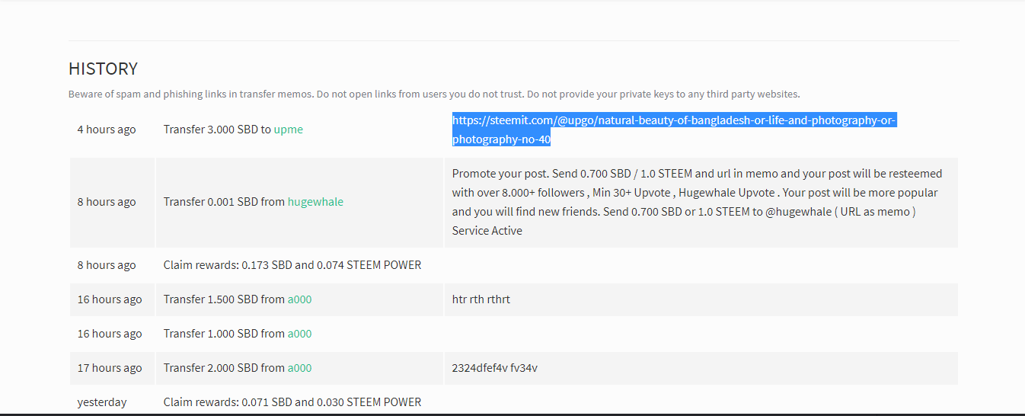Click the "17 hours ago" timestamp
The height and width of the screenshot is (416, 1025).
pyautogui.click(x=110, y=368)
